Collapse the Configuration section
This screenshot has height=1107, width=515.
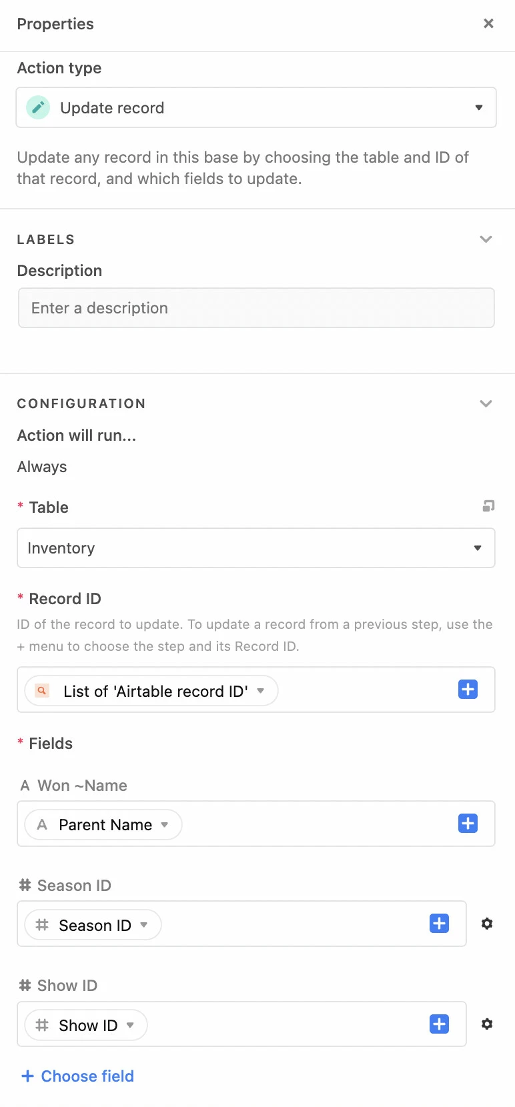(486, 403)
